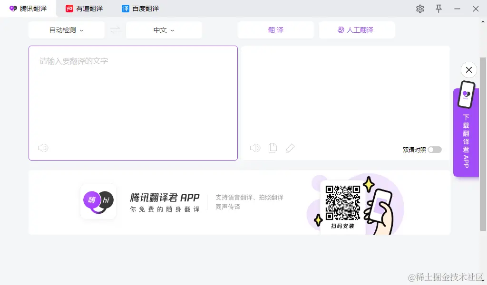Close the translator window
Viewport: 487px width, 285px height.
(x=476, y=9)
